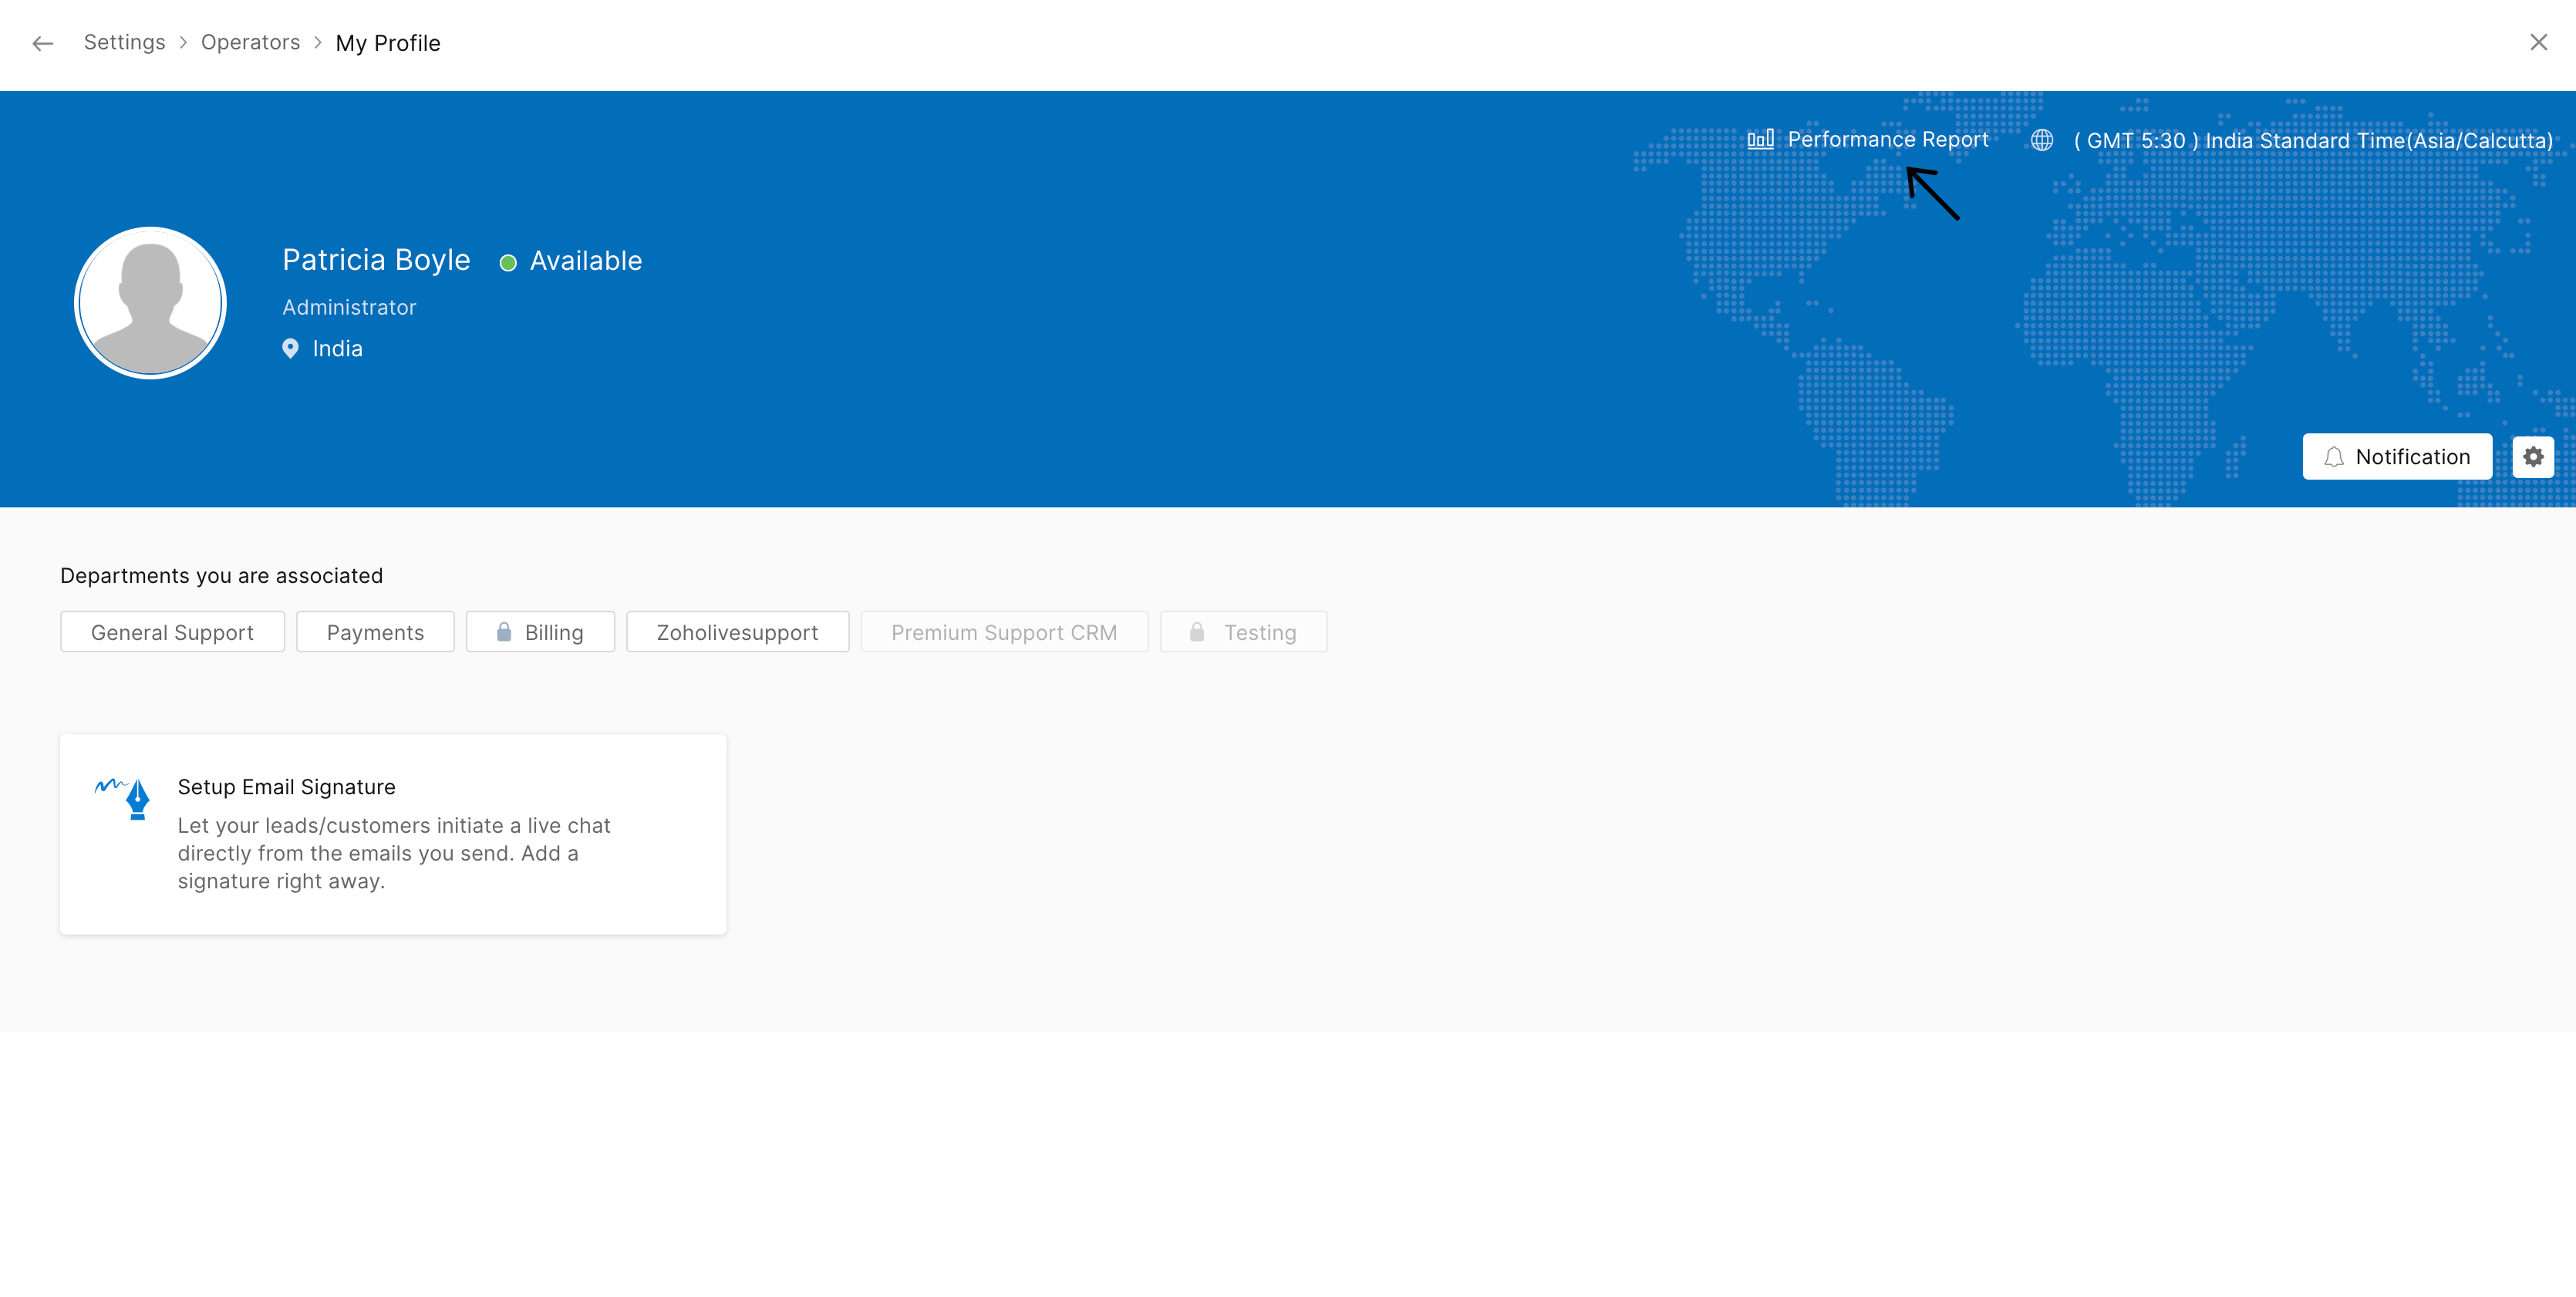Click the Notification button

click(x=2396, y=457)
